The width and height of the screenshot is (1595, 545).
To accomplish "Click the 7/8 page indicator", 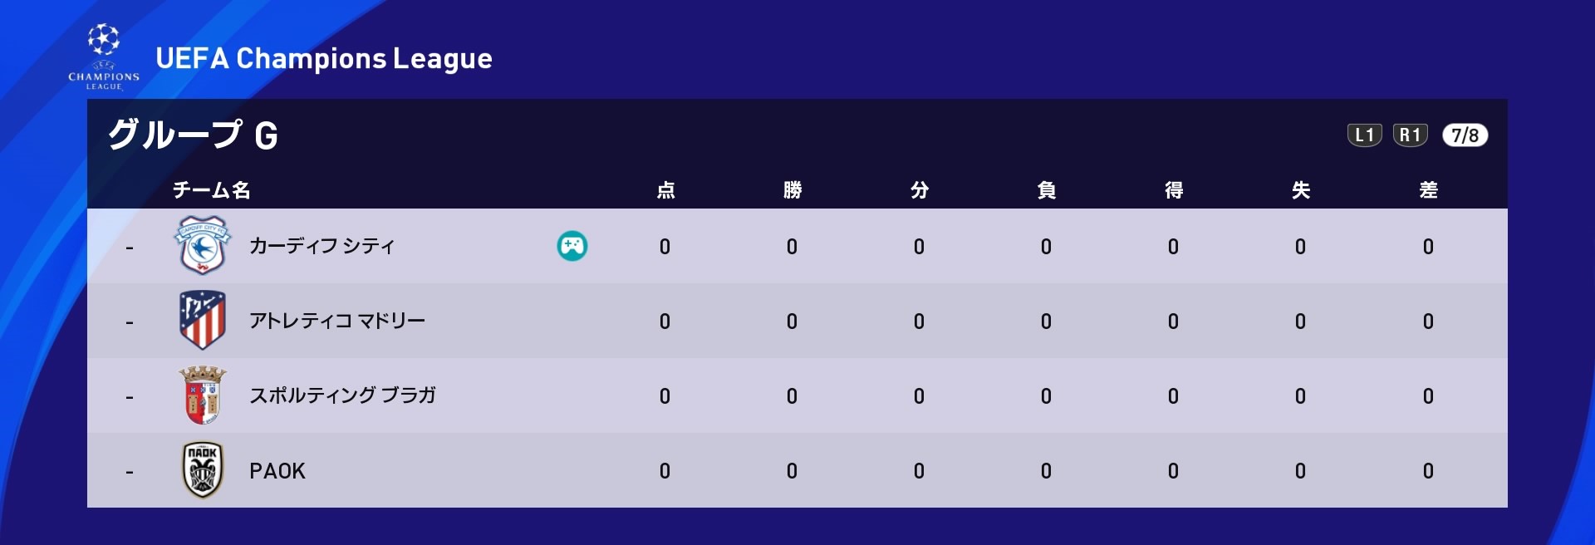I will pyautogui.click(x=1465, y=135).
